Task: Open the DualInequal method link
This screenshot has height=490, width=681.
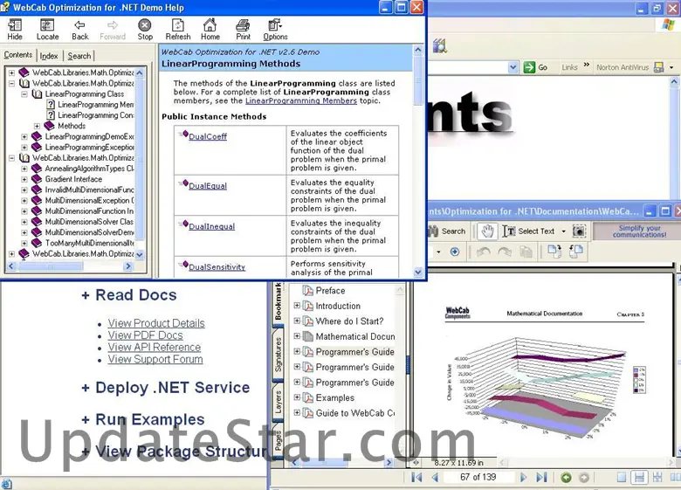Action: [211, 226]
